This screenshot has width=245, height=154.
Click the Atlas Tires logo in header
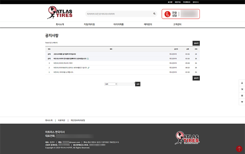(60, 13)
